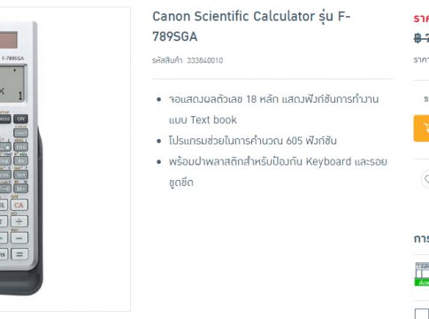Click the ENG key on calculator photo

click(x=20, y=147)
